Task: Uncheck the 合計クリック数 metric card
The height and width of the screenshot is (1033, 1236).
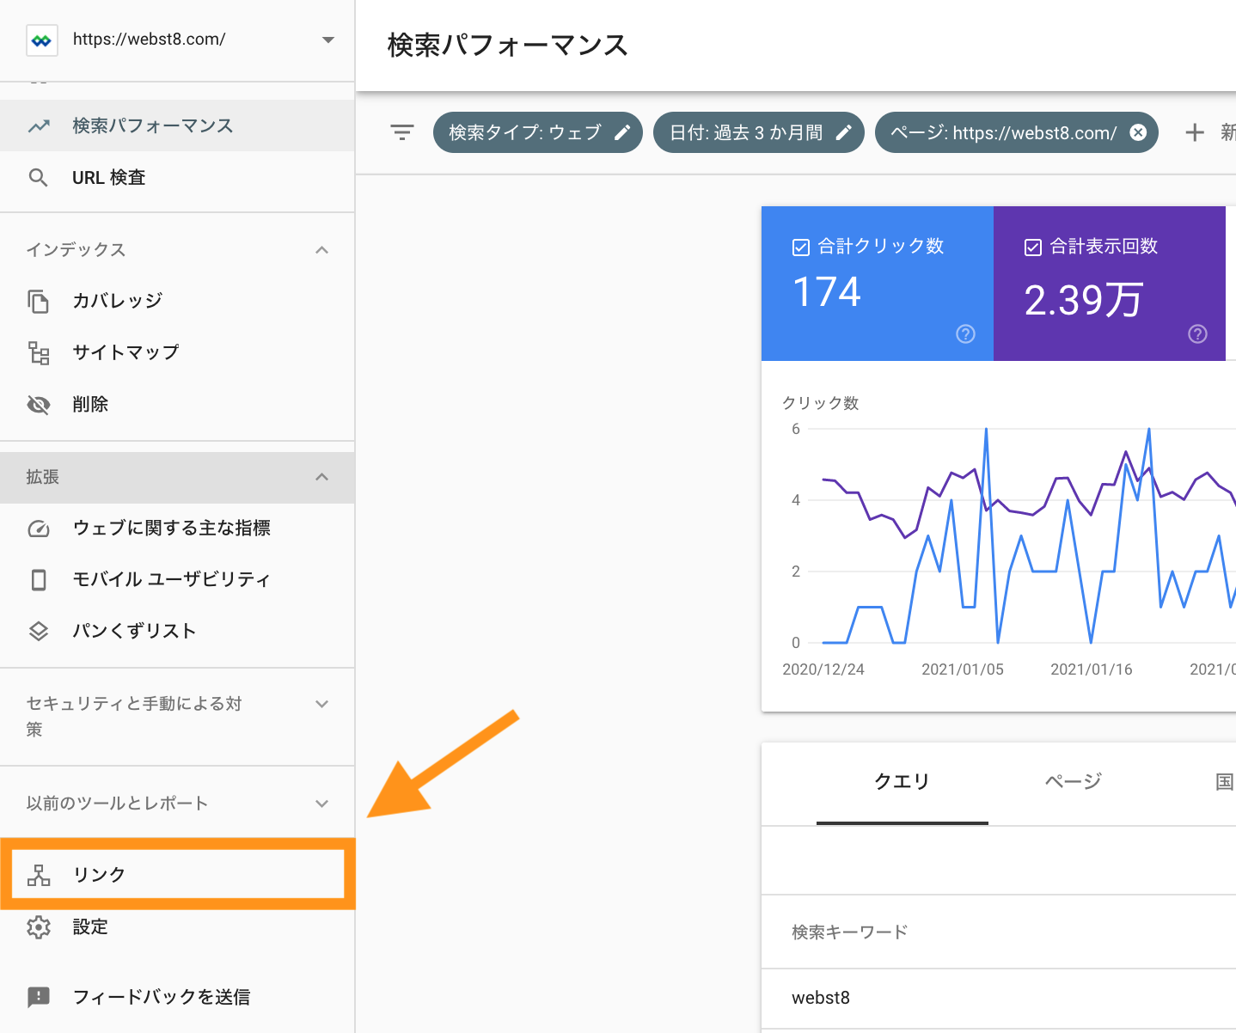Action: coord(799,247)
